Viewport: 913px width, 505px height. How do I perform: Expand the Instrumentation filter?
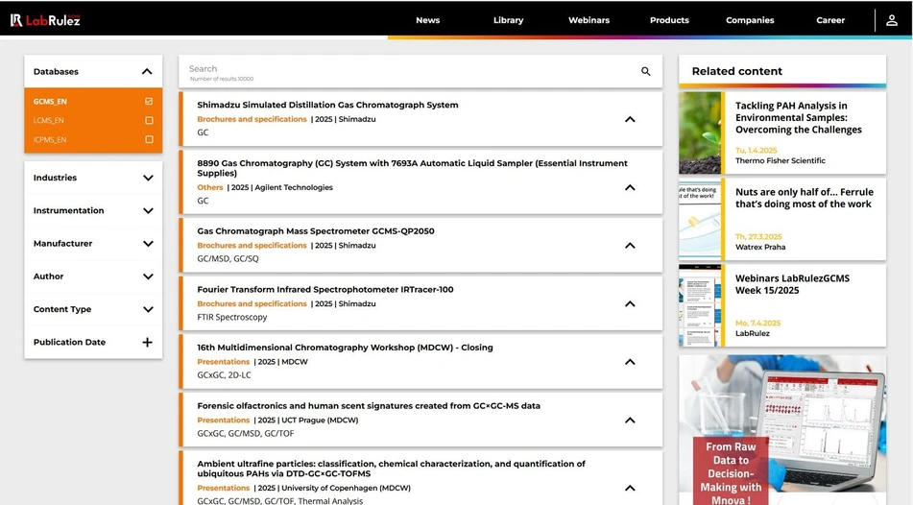[148, 211]
